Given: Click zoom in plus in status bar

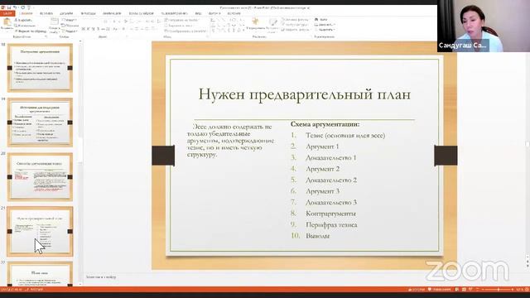Looking at the screenshot, I should pos(513,290).
